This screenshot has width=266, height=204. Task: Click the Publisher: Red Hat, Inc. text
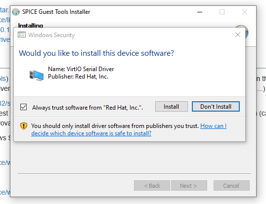pos(78,77)
